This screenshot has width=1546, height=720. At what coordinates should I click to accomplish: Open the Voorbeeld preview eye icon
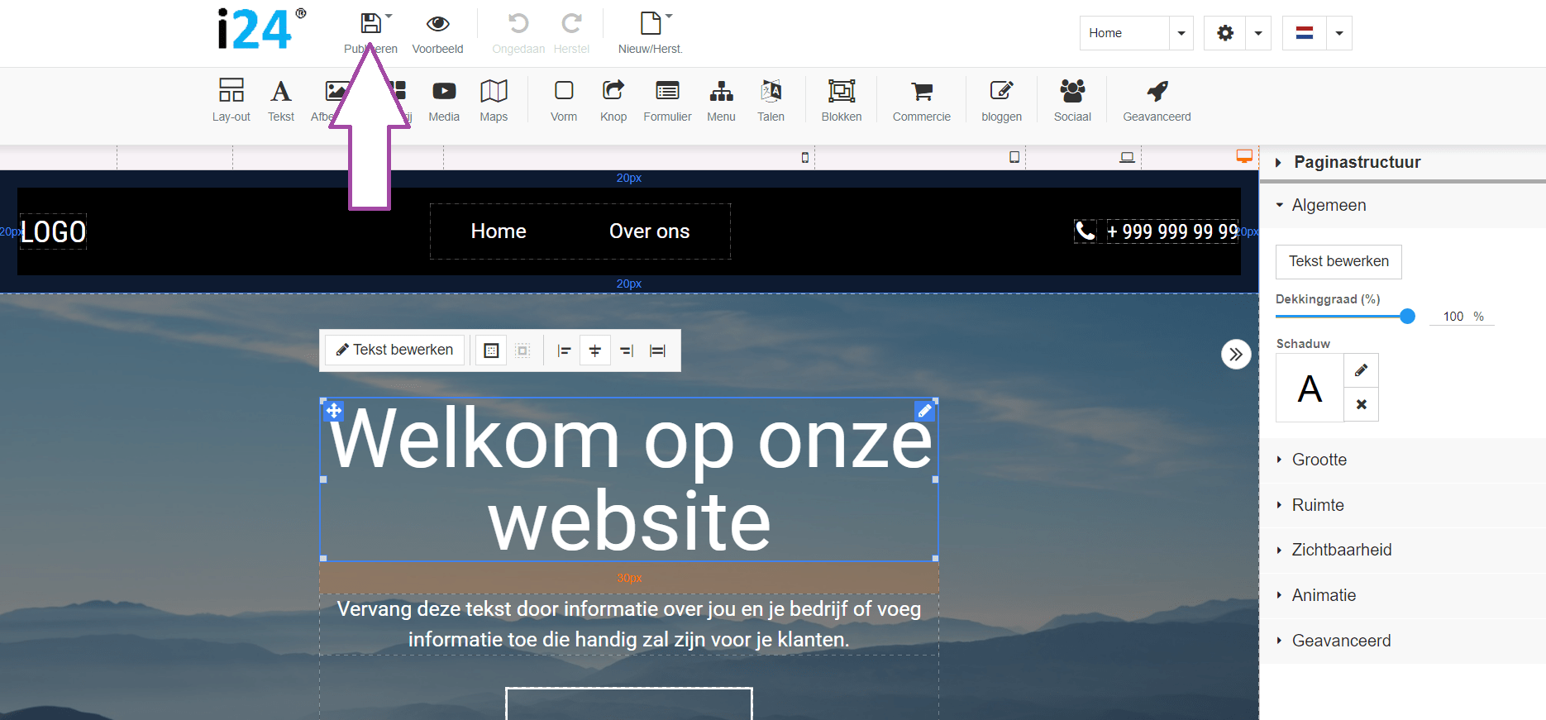[x=437, y=23]
